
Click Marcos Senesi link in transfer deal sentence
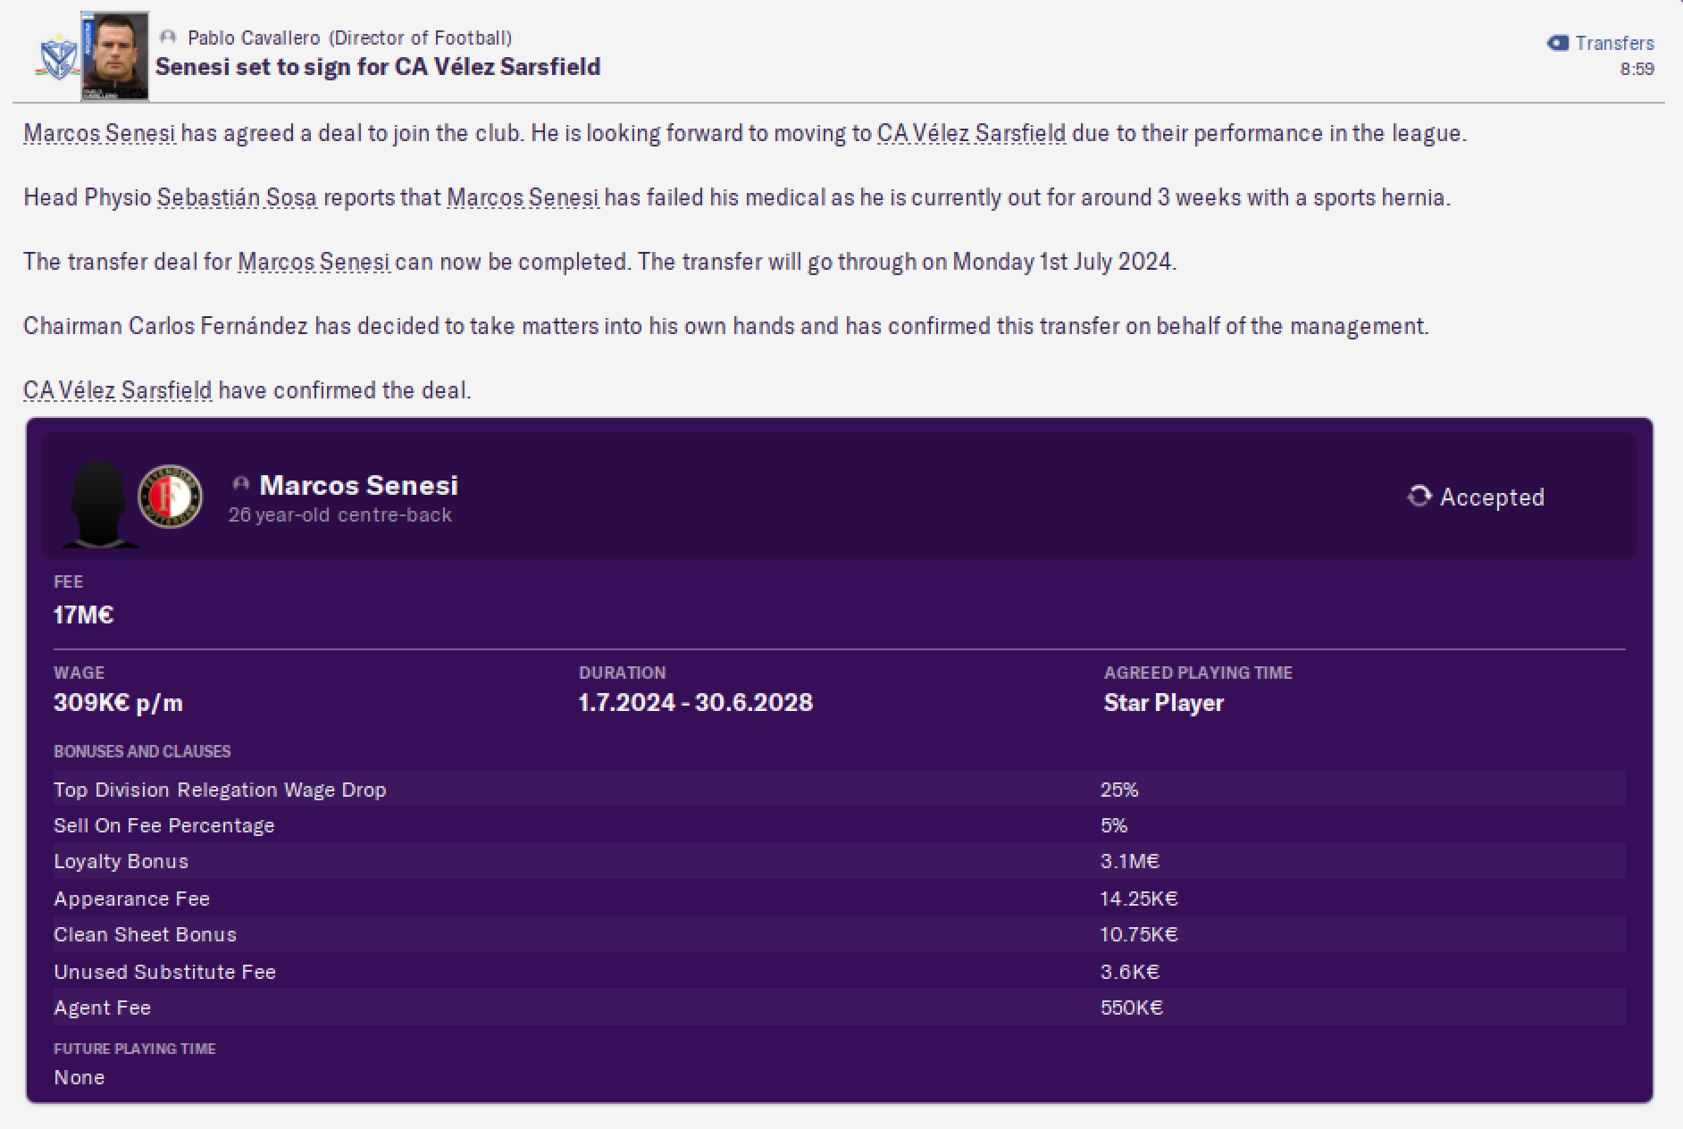click(314, 262)
